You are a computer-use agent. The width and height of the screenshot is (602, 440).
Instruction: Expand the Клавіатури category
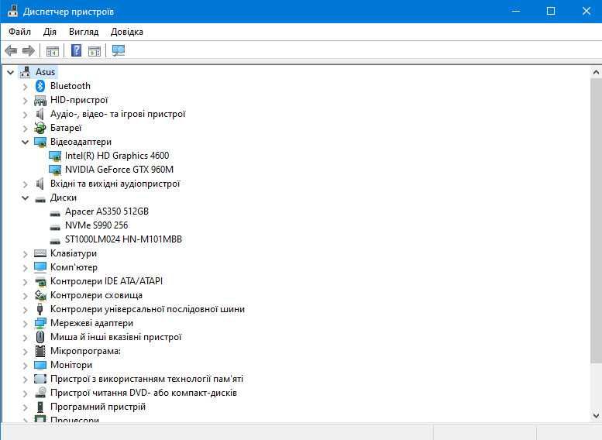pyautogui.click(x=26, y=254)
